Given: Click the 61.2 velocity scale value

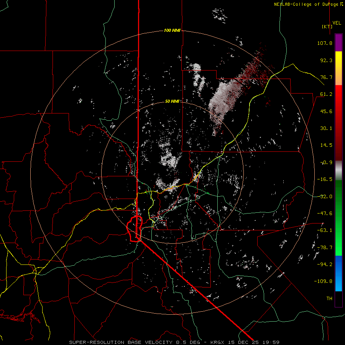Looking at the screenshot, I should click(x=326, y=94).
